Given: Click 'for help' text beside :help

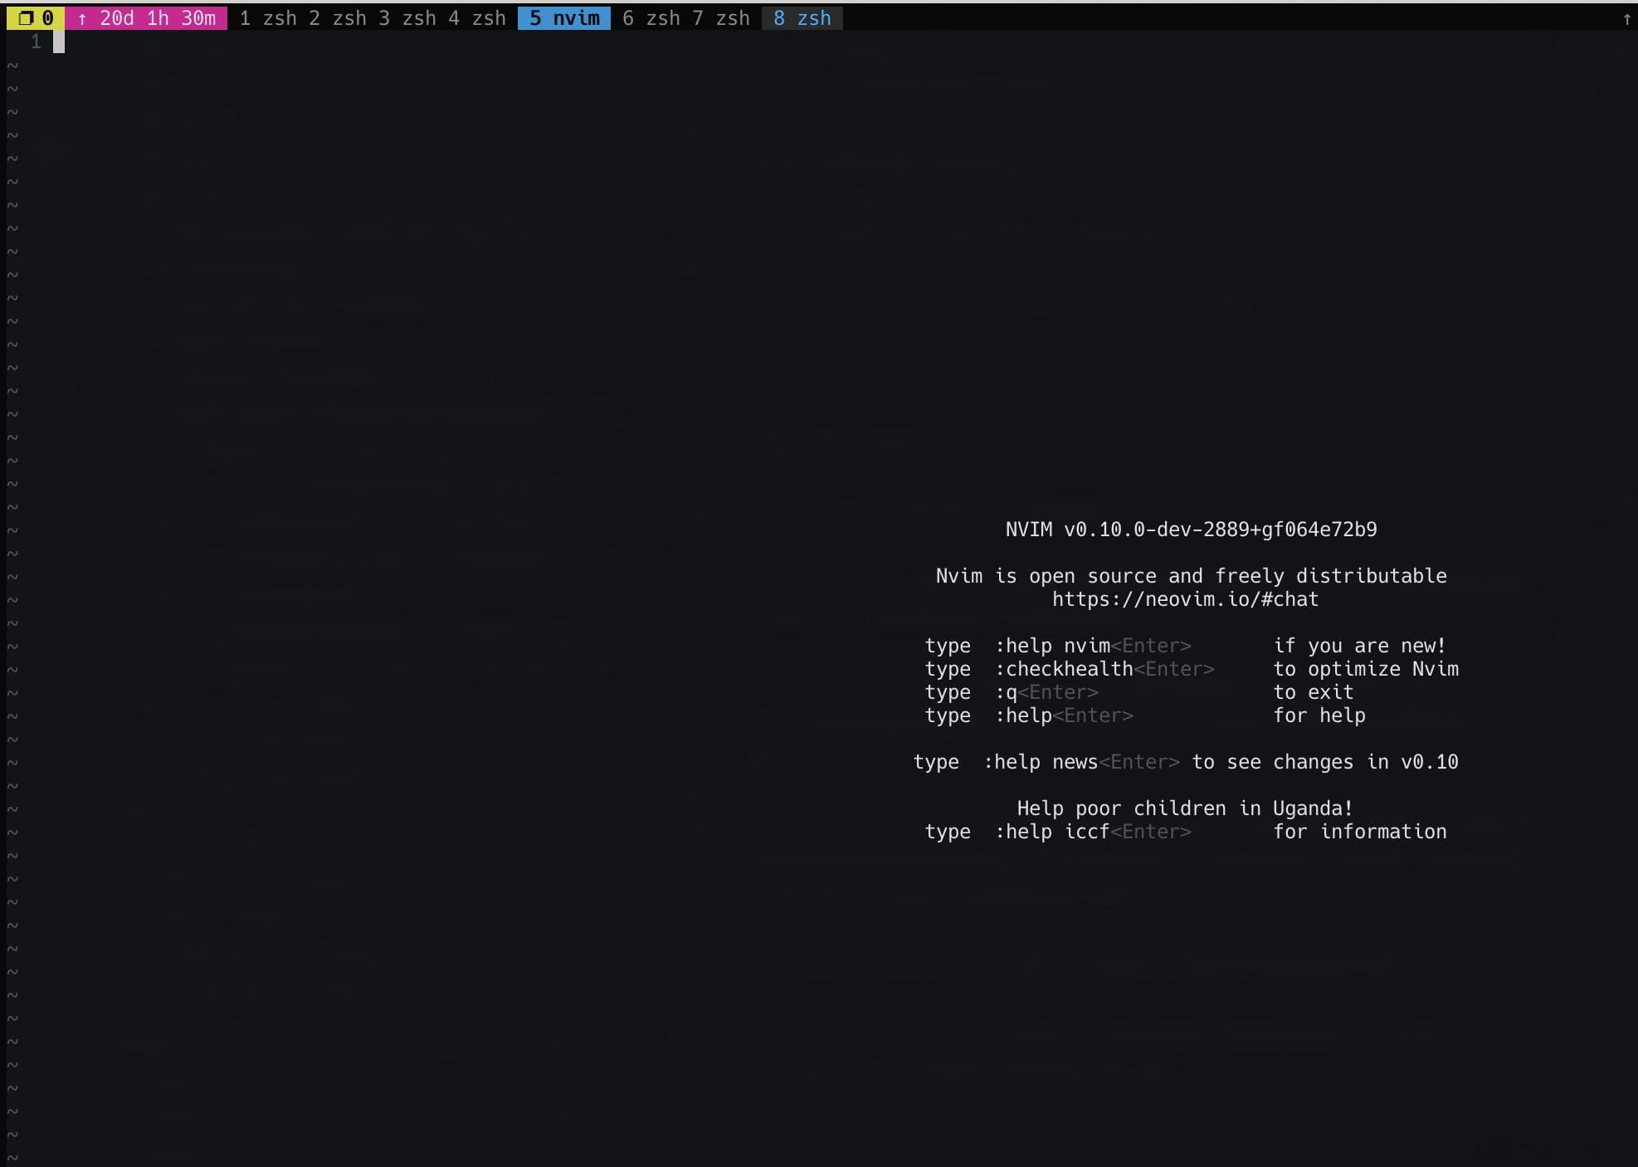Looking at the screenshot, I should [x=1319, y=715].
